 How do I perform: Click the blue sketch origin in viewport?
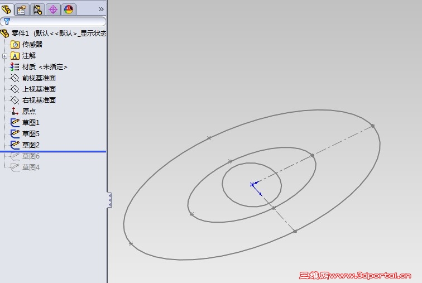252,185
